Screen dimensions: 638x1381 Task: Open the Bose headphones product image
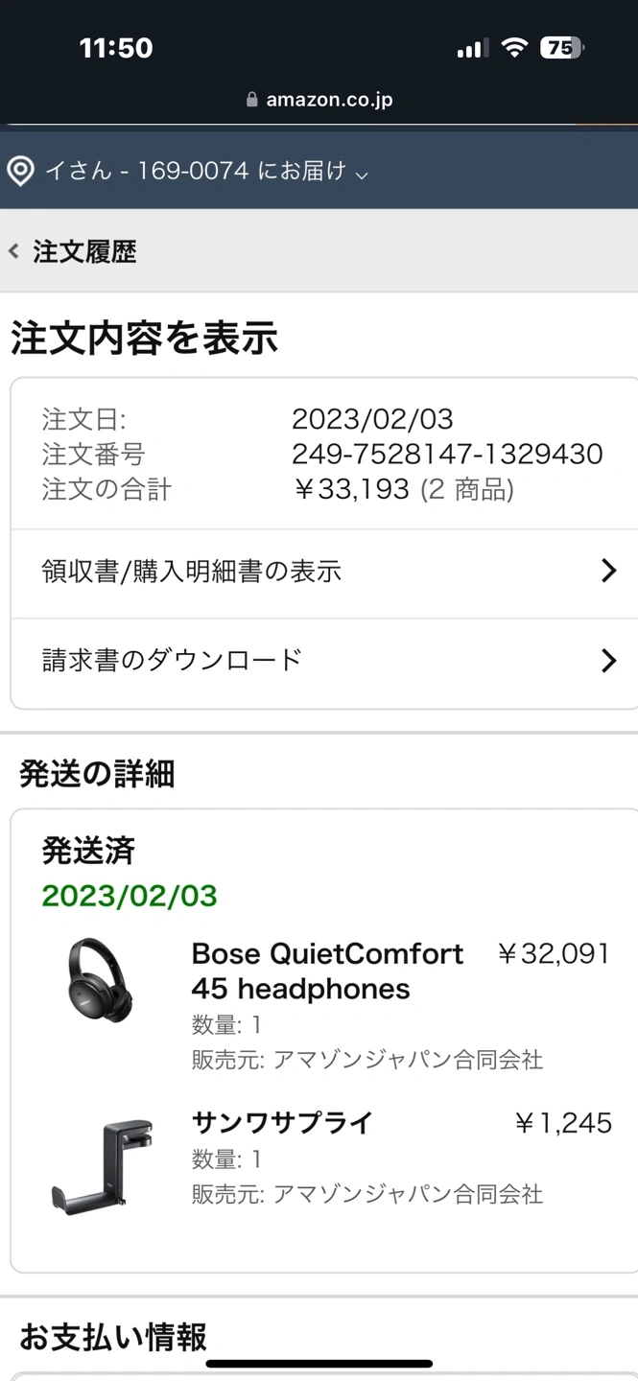point(101,980)
